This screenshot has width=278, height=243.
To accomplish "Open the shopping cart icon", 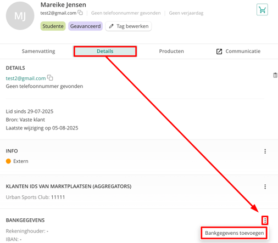I will (x=262, y=10).
